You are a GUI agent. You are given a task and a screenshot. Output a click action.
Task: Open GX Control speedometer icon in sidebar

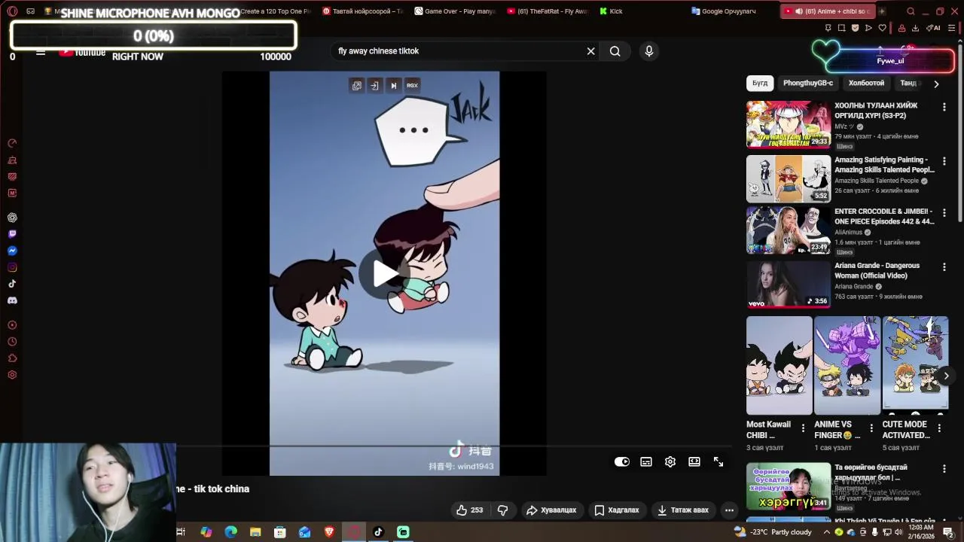tap(12, 143)
